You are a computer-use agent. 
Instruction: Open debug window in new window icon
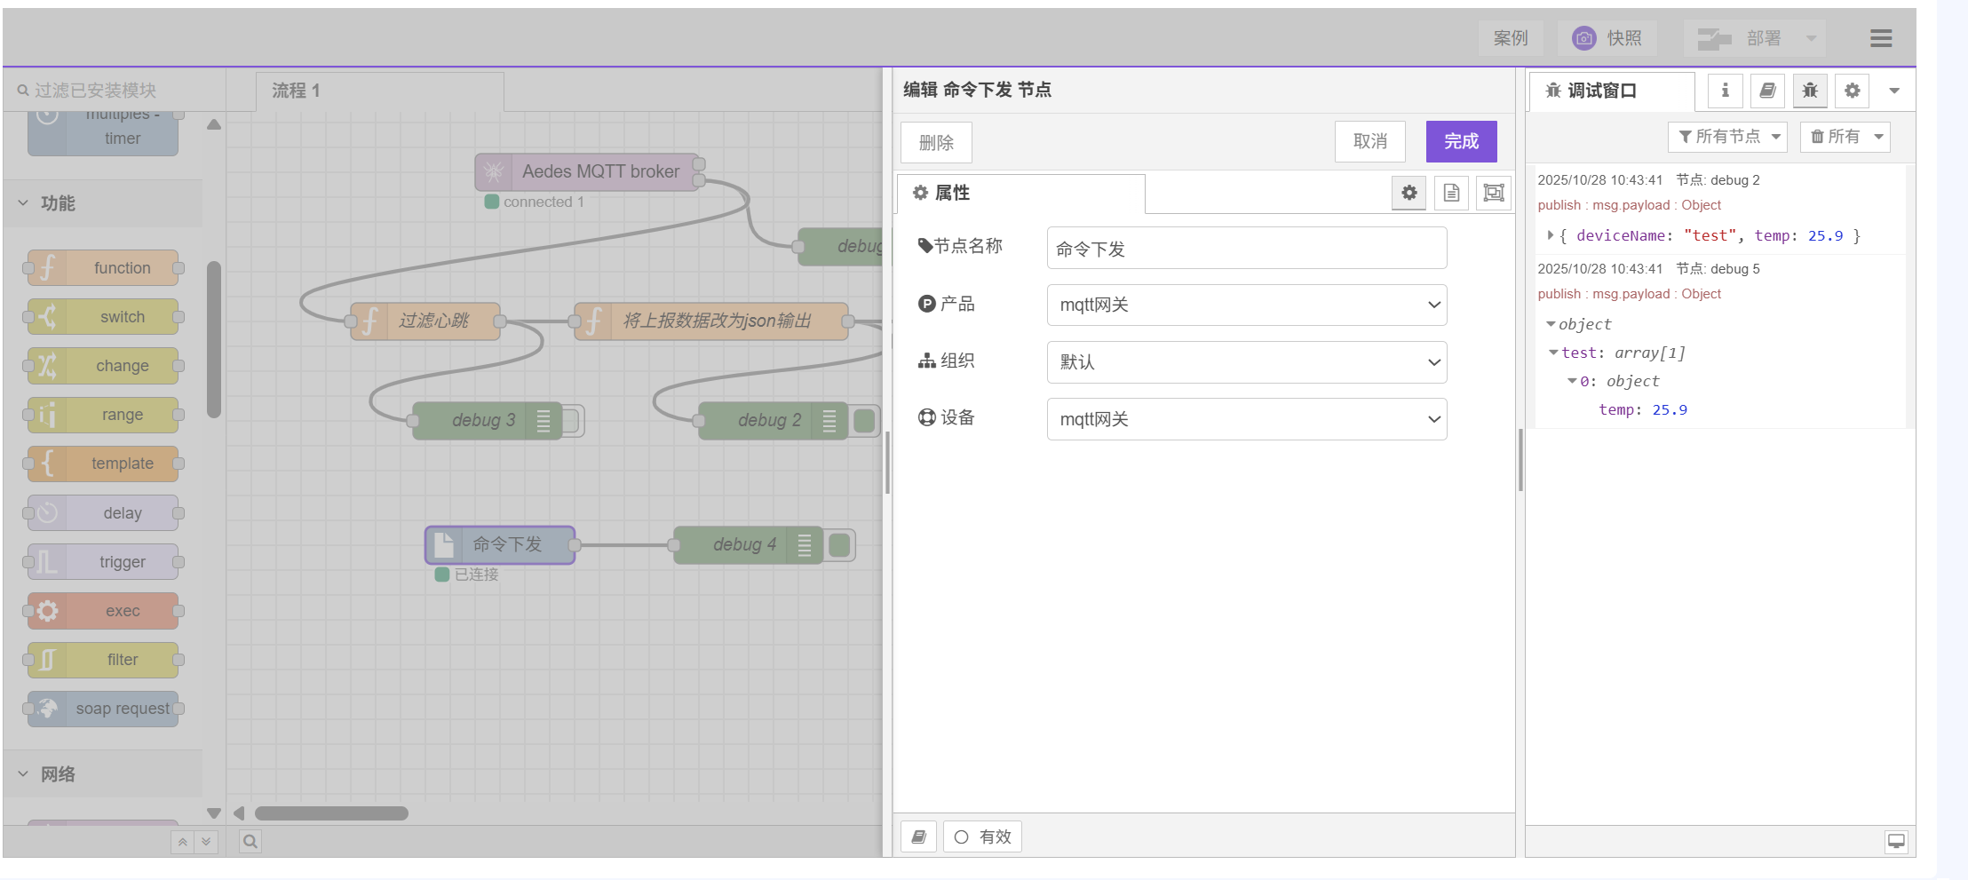click(1896, 841)
